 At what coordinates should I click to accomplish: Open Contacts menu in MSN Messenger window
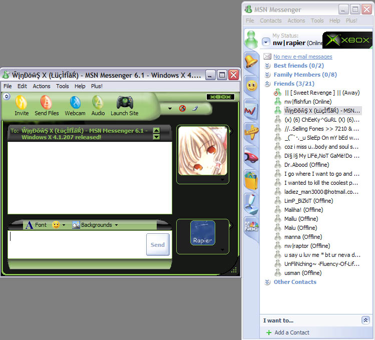pos(271,21)
